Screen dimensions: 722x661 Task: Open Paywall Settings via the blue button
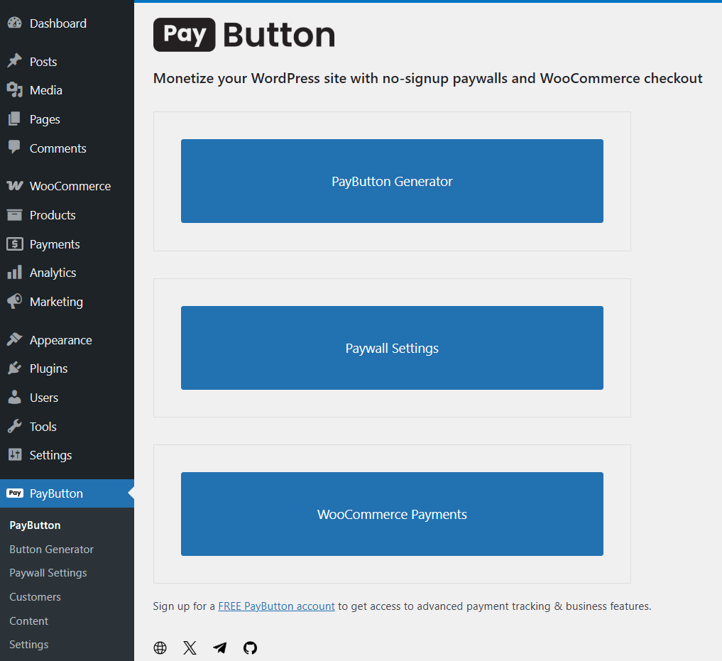[x=392, y=348]
